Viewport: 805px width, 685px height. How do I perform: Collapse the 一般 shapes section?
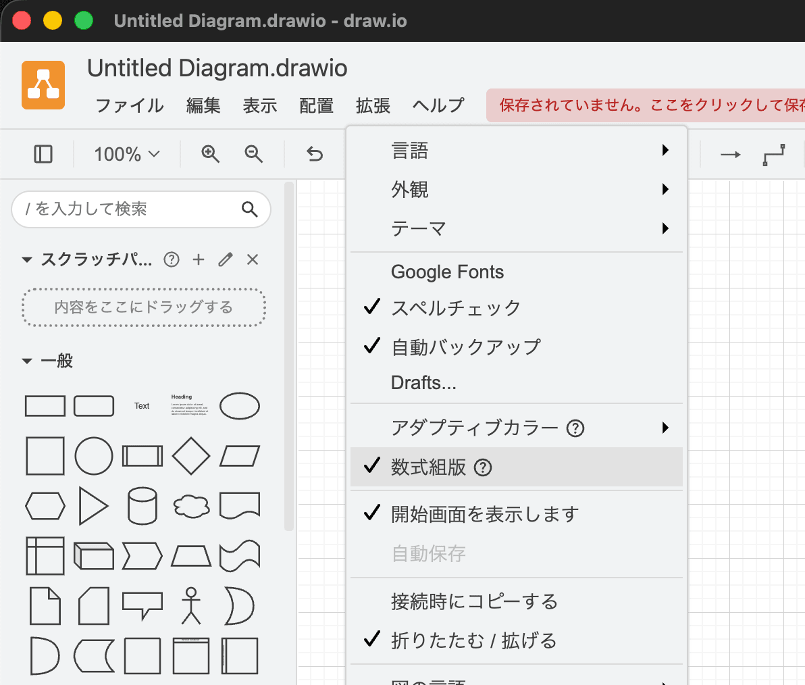[x=27, y=361]
